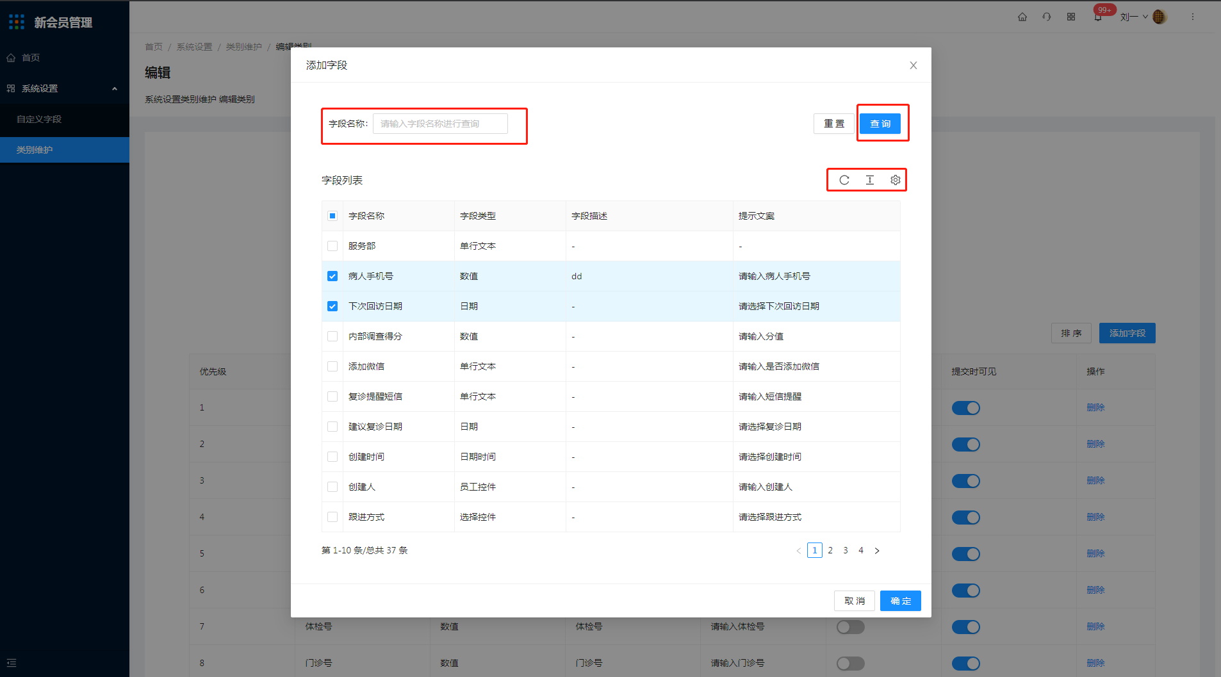Click 取消 to cancel the dialog

coord(855,601)
